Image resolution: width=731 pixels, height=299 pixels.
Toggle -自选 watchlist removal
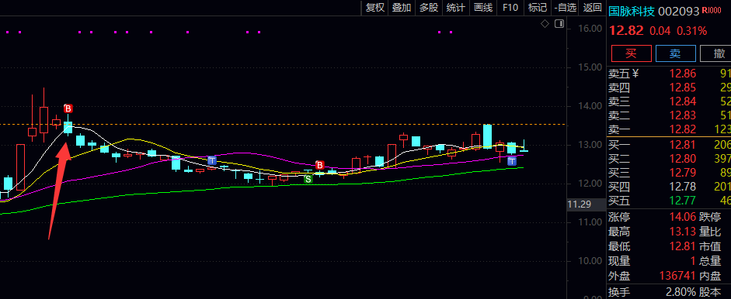click(x=565, y=7)
